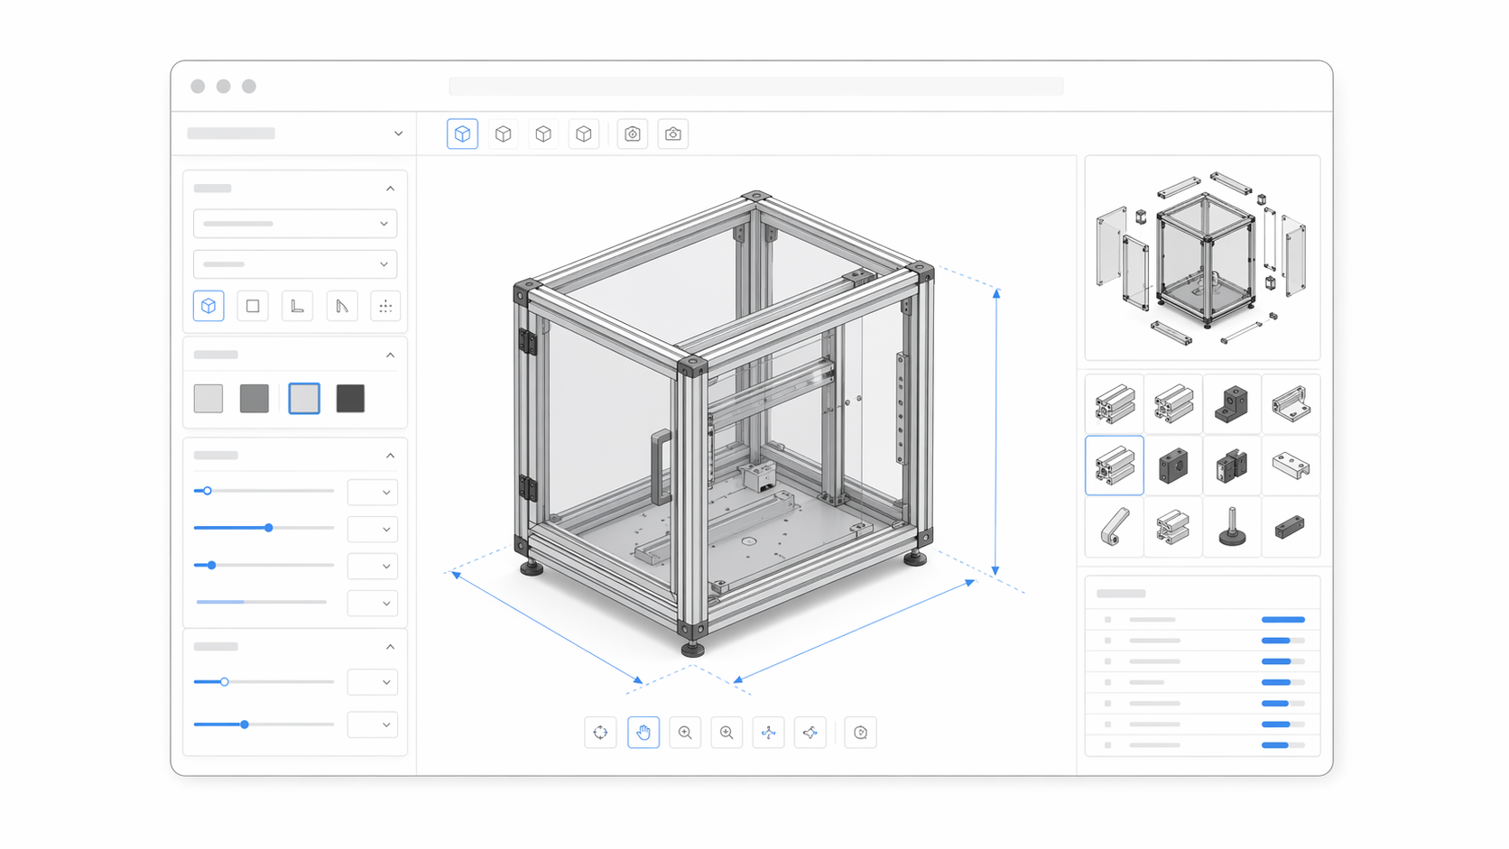Open the first dropdown in the left sidebar
Viewport: 1509px width, 849px height.
pos(295,223)
